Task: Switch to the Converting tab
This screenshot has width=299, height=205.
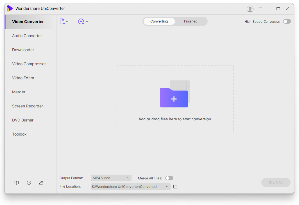Action: 159,21
